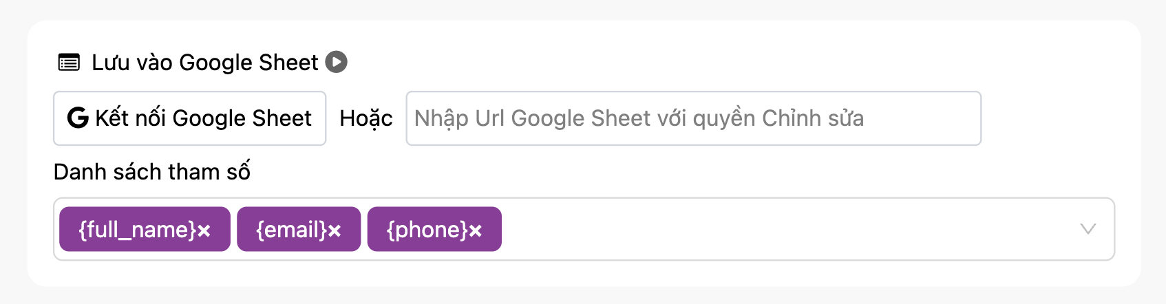1166x304 pixels.
Task: Click the "Hoặc" separator text
Action: tap(365, 118)
